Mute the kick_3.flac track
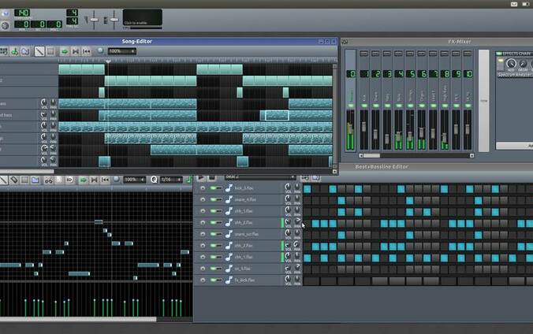The width and height of the screenshot is (533, 334). [x=214, y=188]
